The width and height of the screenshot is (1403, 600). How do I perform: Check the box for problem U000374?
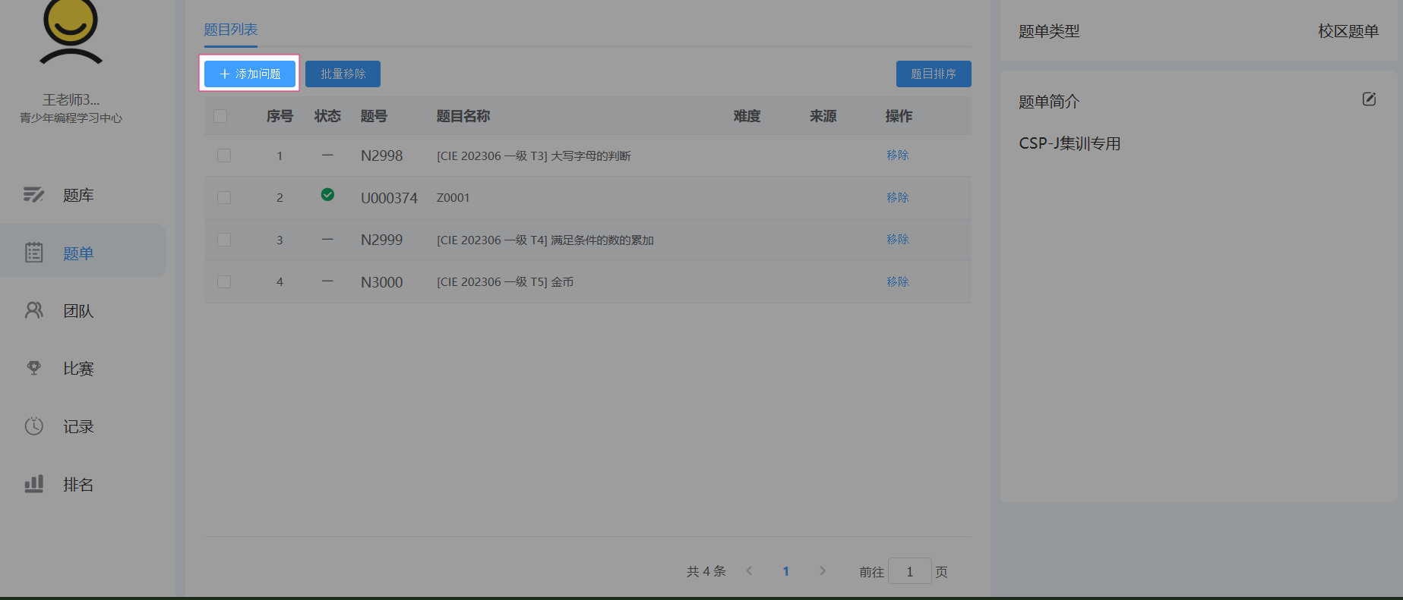coord(224,197)
